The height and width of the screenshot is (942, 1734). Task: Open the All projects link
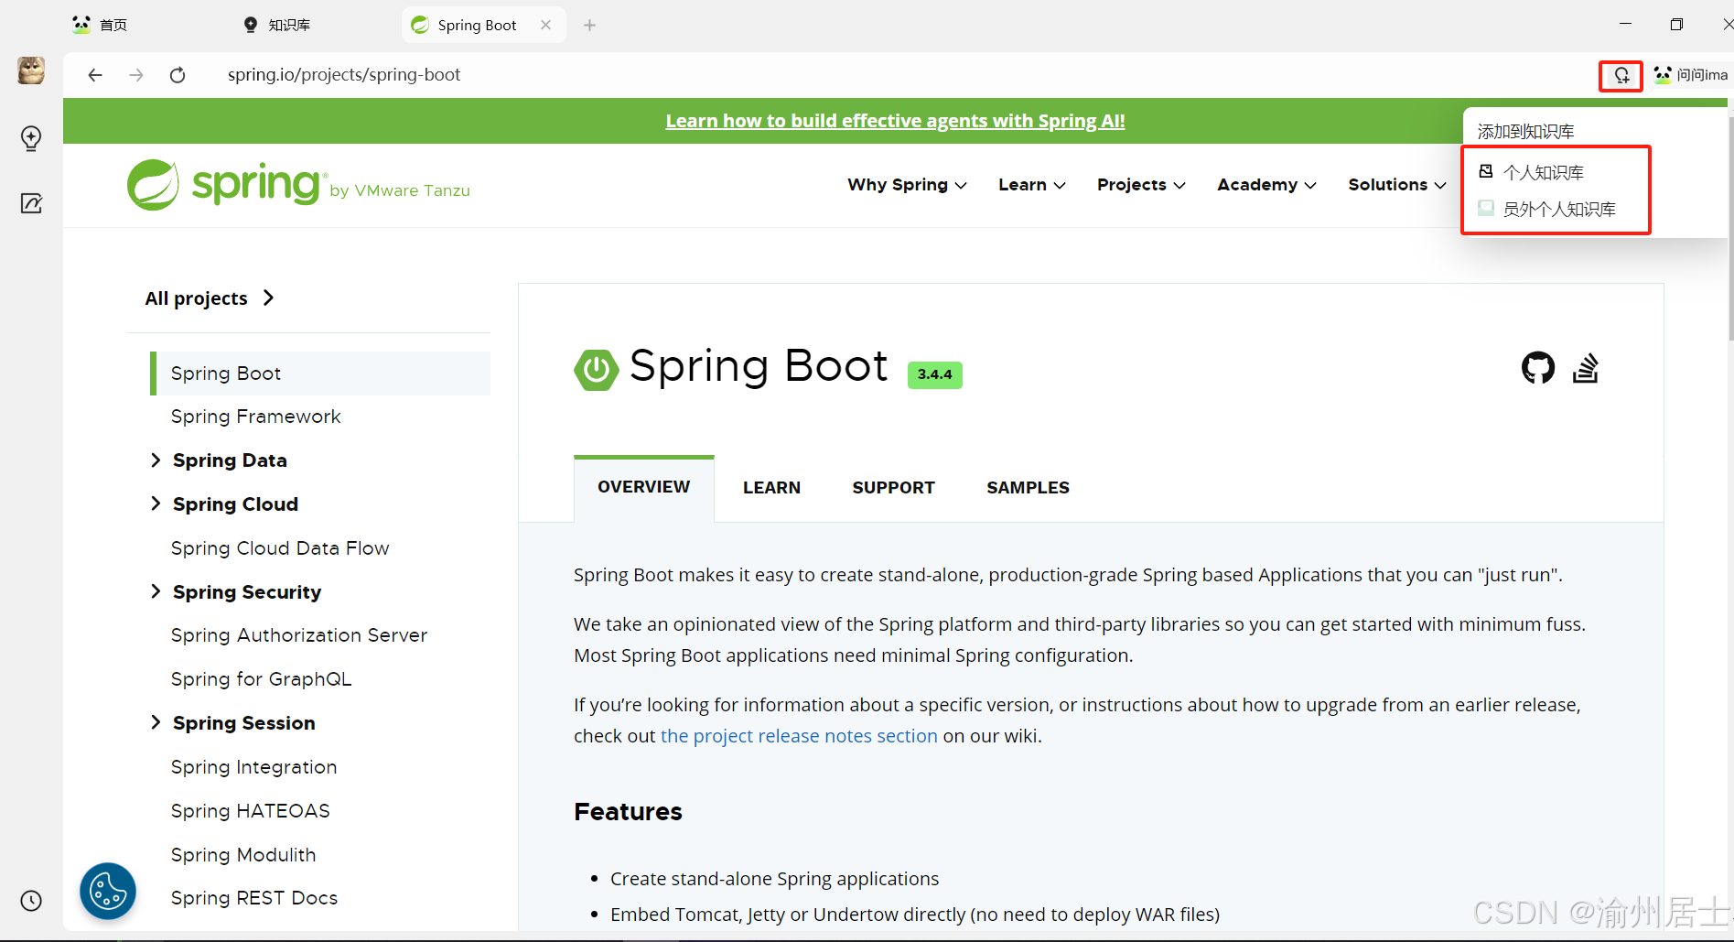point(210,298)
